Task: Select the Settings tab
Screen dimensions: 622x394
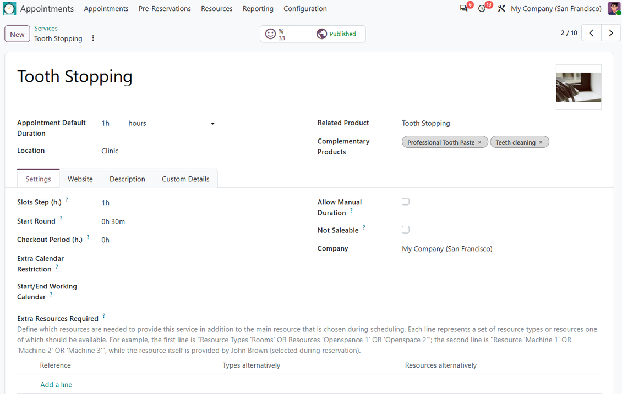Action: click(38, 179)
